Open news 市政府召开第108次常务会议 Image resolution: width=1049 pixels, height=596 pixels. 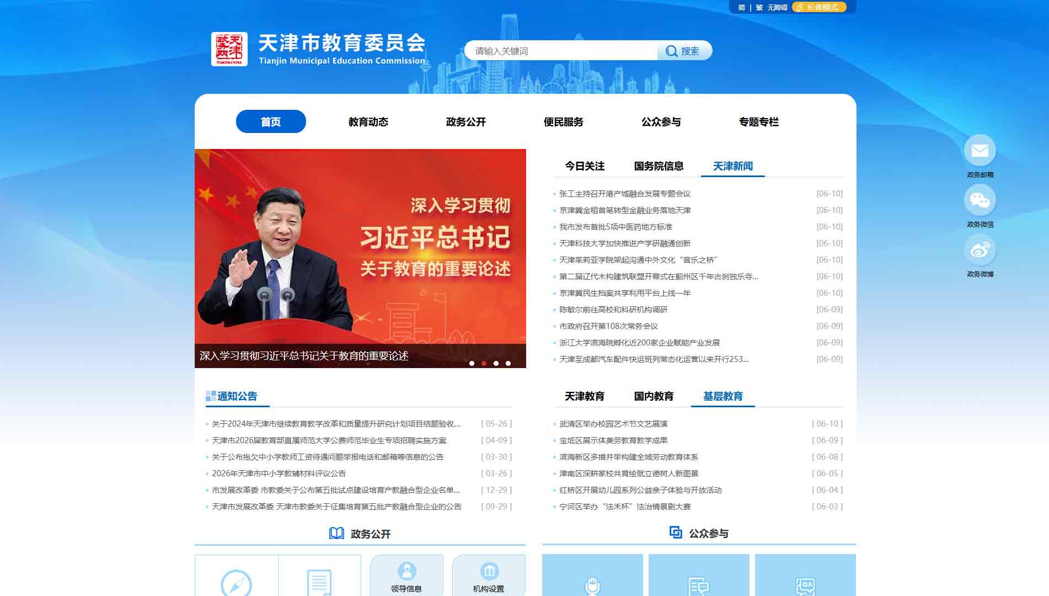coord(608,326)
